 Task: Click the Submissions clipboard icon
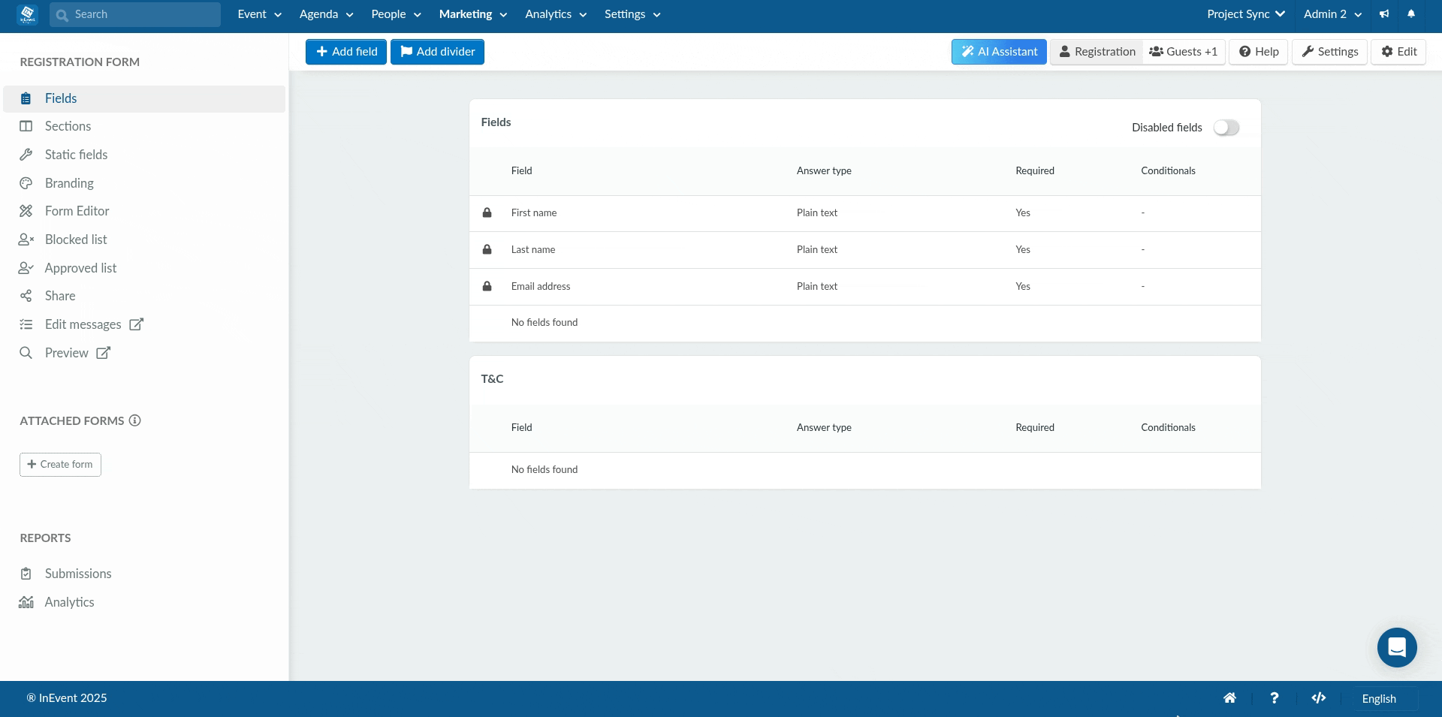(26, 574)
